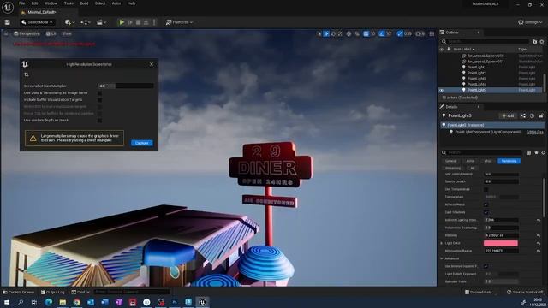Click the favorites star icon in Details
The image size is (548, 308).
[x=536, y=152]
